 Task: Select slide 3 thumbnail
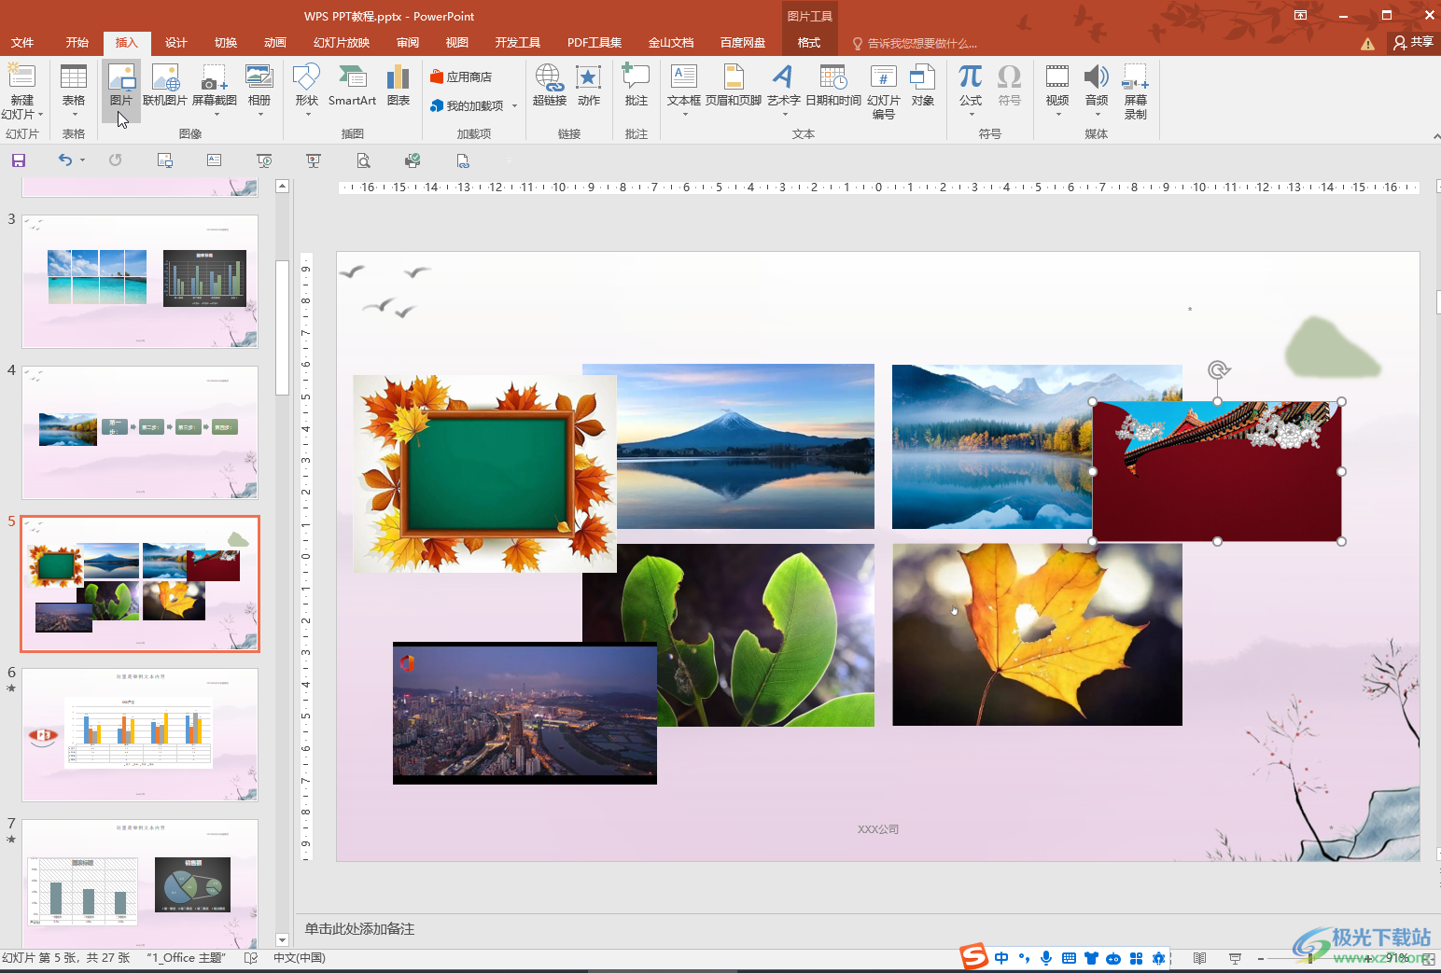[x=140, y=282]
